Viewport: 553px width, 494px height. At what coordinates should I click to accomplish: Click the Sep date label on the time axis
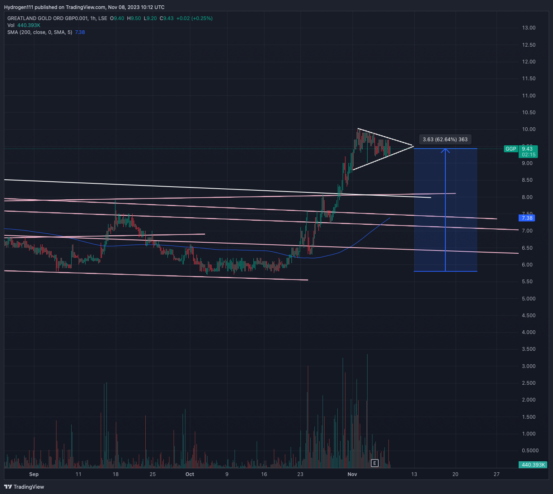[34, 474]
